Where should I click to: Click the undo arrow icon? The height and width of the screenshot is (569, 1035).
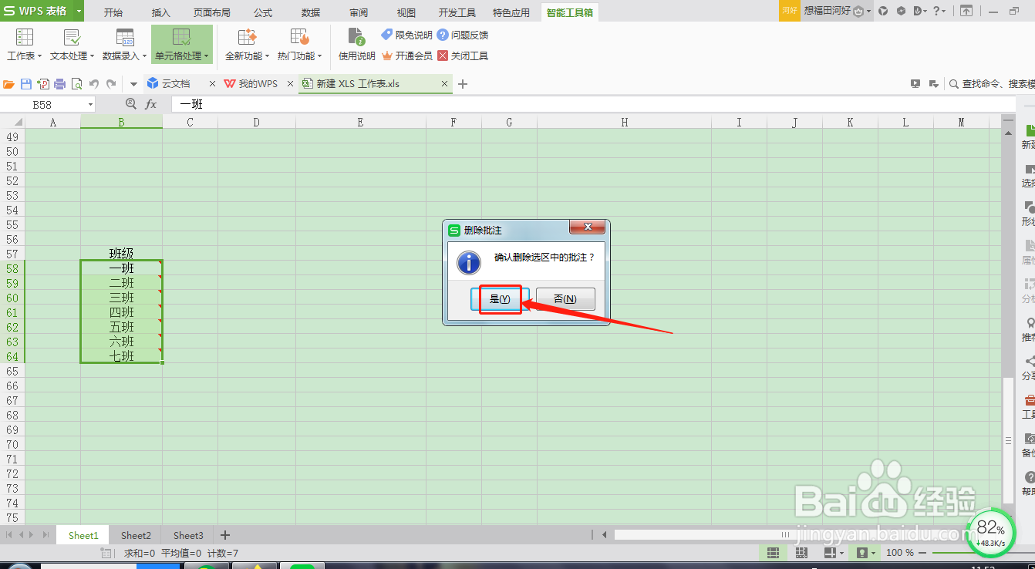(x=94, y=84)
